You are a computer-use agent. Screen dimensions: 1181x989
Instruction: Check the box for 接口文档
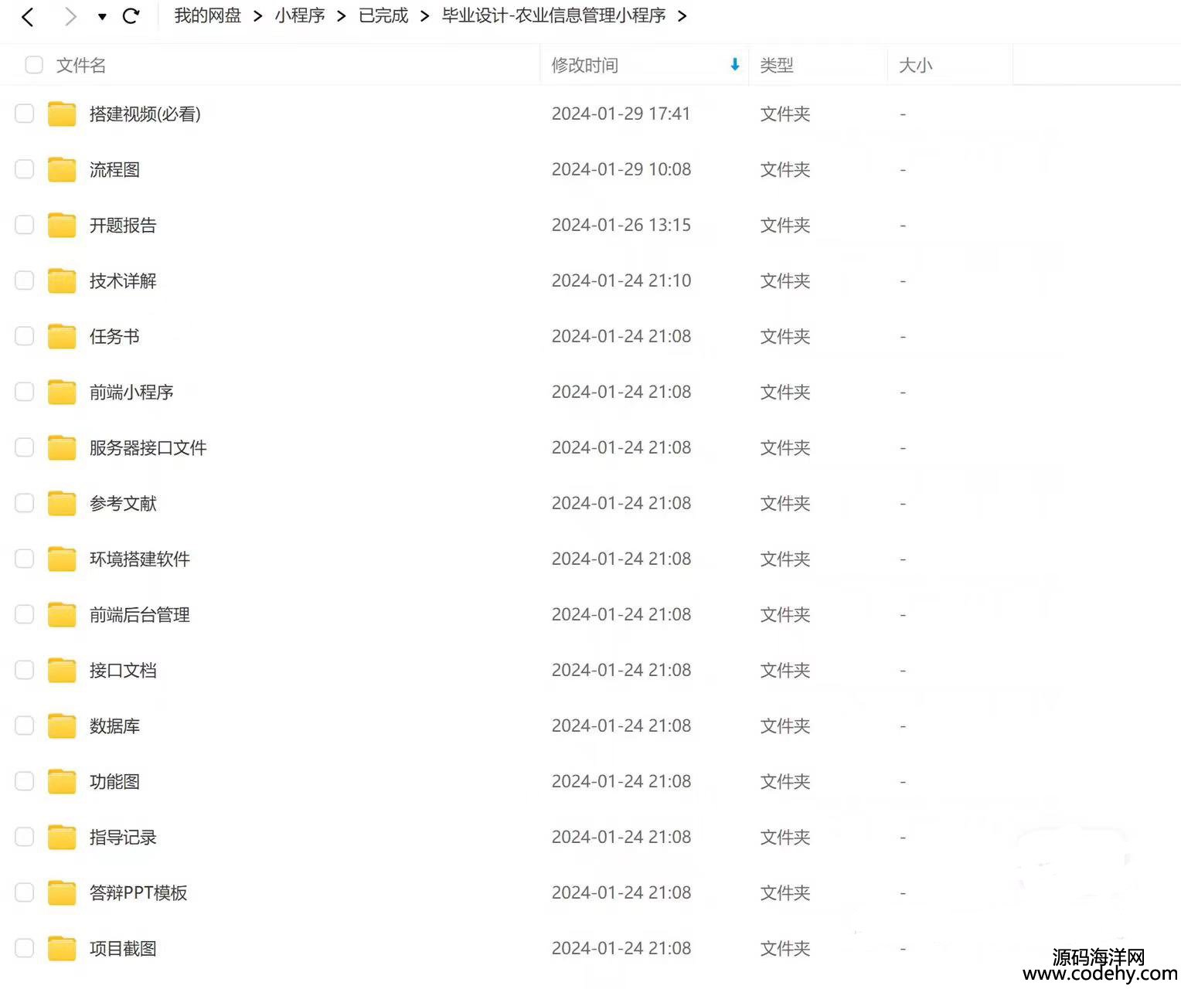25,670
